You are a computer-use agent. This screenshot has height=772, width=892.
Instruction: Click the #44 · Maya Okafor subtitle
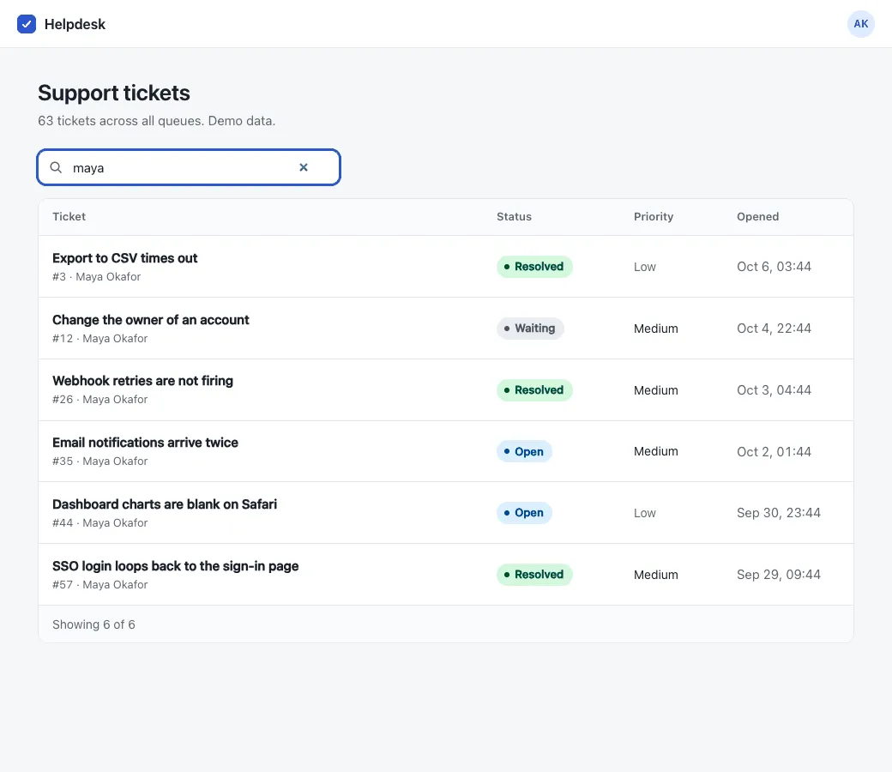[99, 523]
